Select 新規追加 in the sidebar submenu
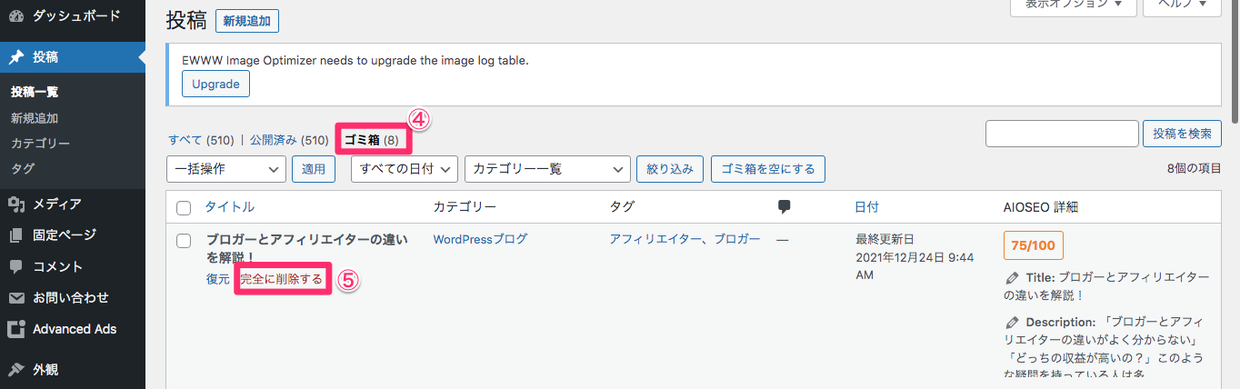The image size is (1240, 389). [x=35, y=117]
